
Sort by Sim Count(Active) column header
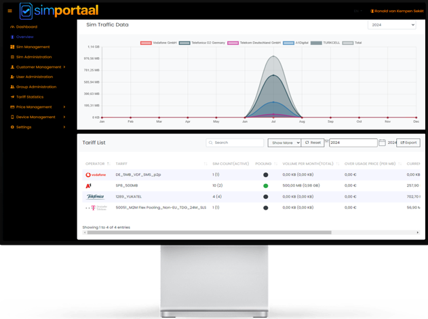click(231, 164)
